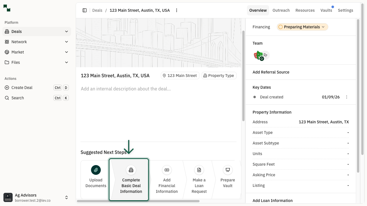Click the internal description text field
Screen dimensions: 367x206
tap(126, 89)
